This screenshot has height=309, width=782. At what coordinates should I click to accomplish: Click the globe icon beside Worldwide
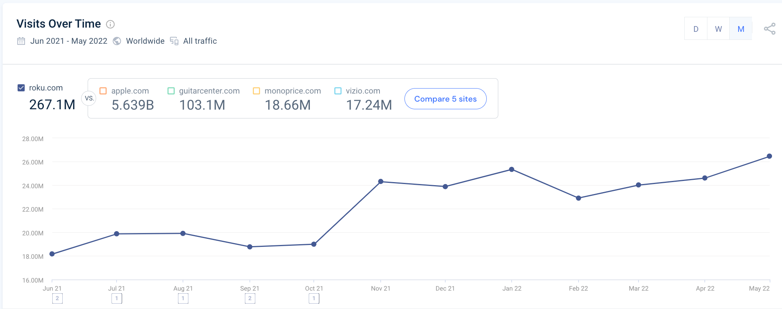117,41
